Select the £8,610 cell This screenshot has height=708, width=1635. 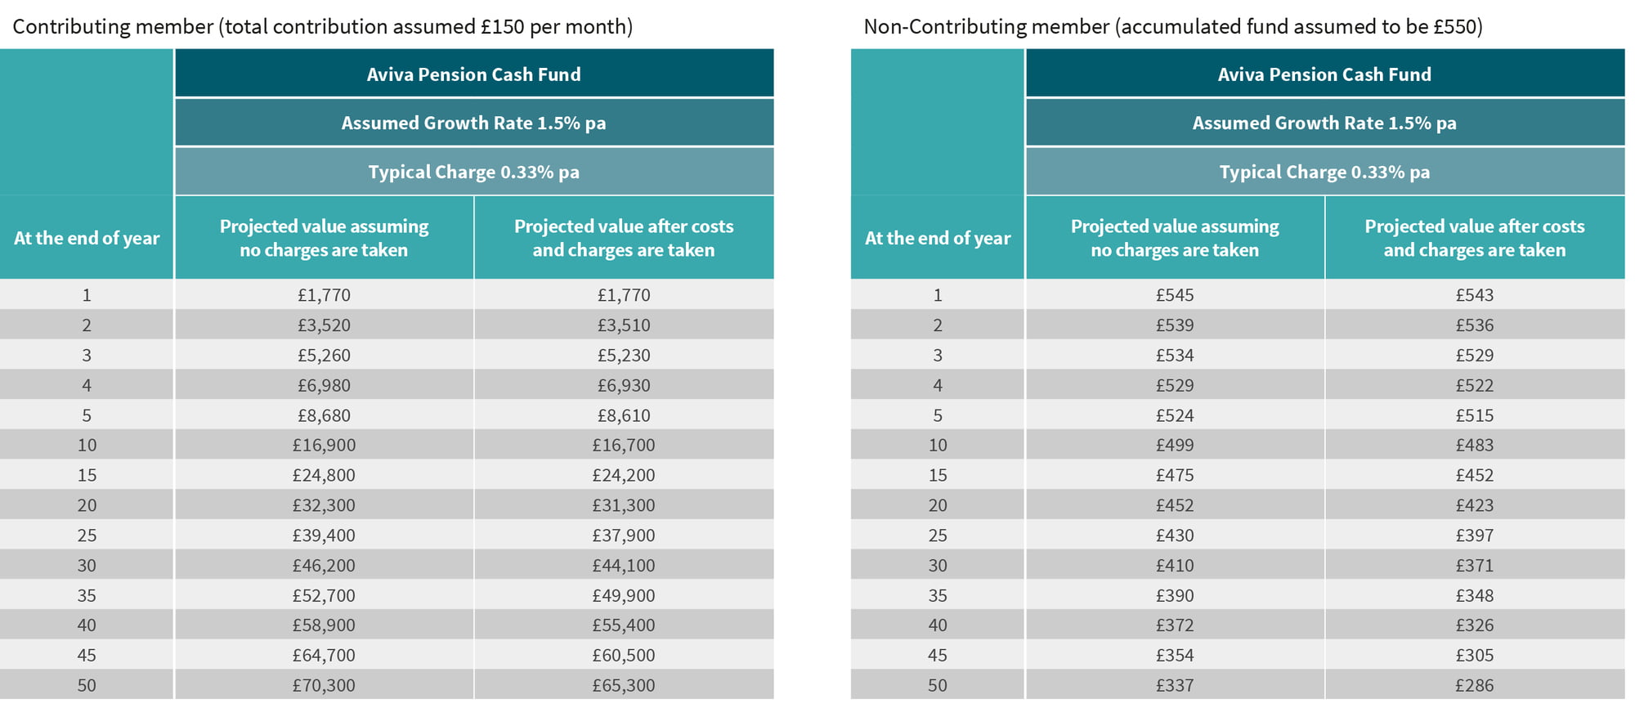(624, 415)
